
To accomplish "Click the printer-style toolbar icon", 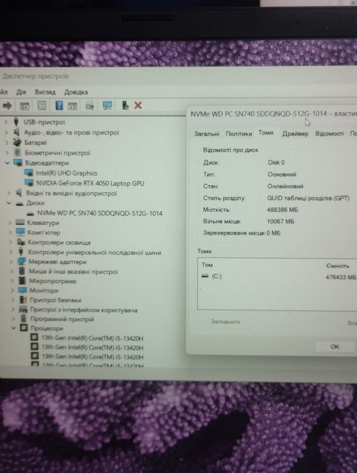I will [90, 105].
